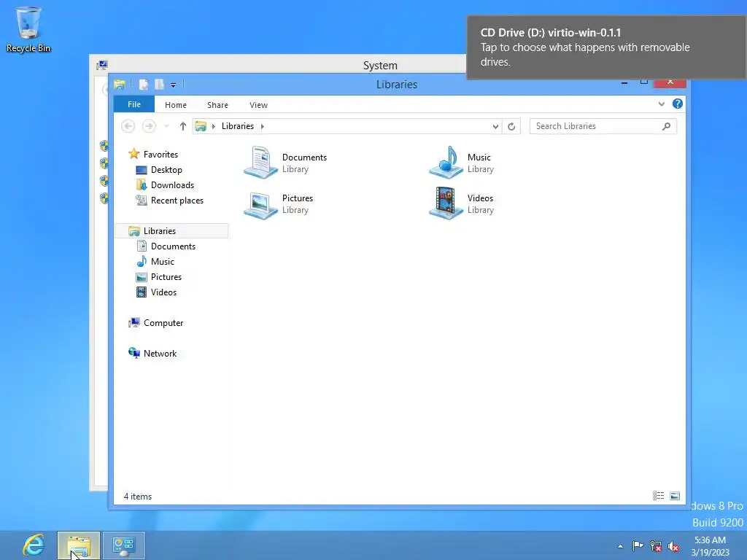Click the address bar folder icon
Screen dimensions: 747x560
pyautogui.click(x=201, y=126)
